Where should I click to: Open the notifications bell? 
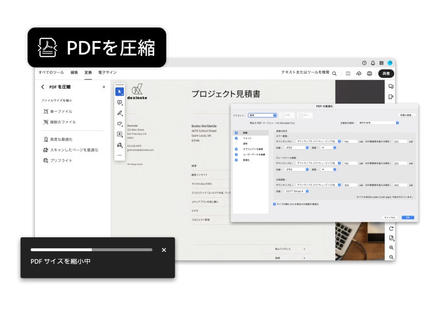coord(373,63)
